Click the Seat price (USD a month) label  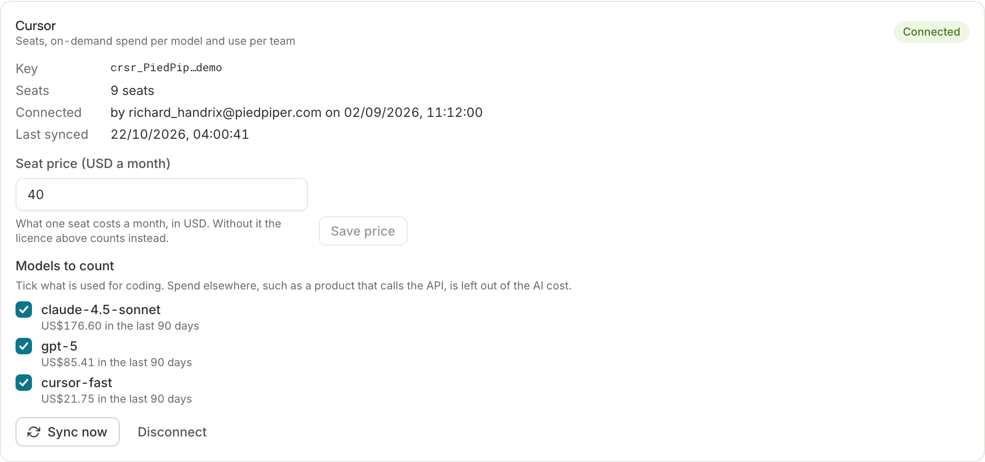(93, 163)
